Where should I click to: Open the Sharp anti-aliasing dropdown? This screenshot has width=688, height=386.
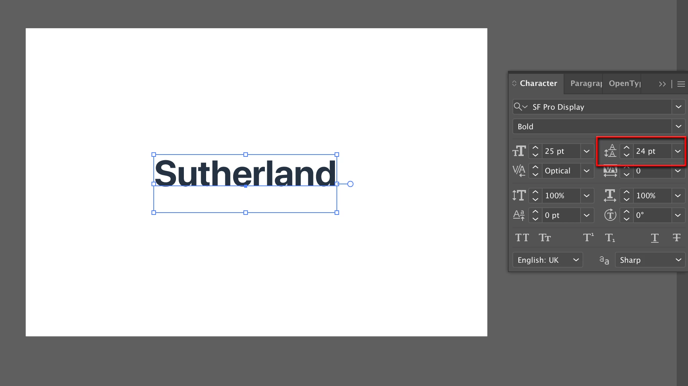[650, 260]
